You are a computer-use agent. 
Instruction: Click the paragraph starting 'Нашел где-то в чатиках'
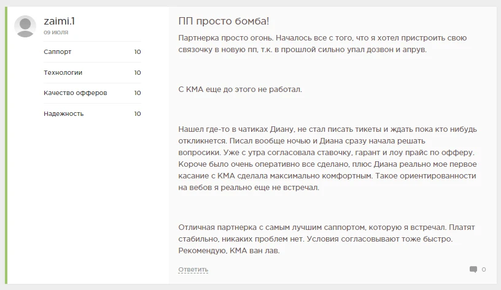point(327,158)
